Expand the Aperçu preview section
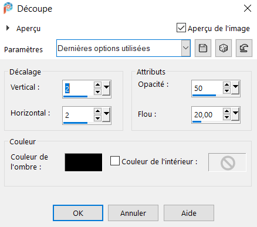The height and width of the screenshot is (227, 257). 8,28
